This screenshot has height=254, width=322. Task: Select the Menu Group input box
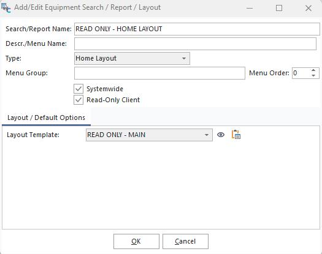(159, 73)
